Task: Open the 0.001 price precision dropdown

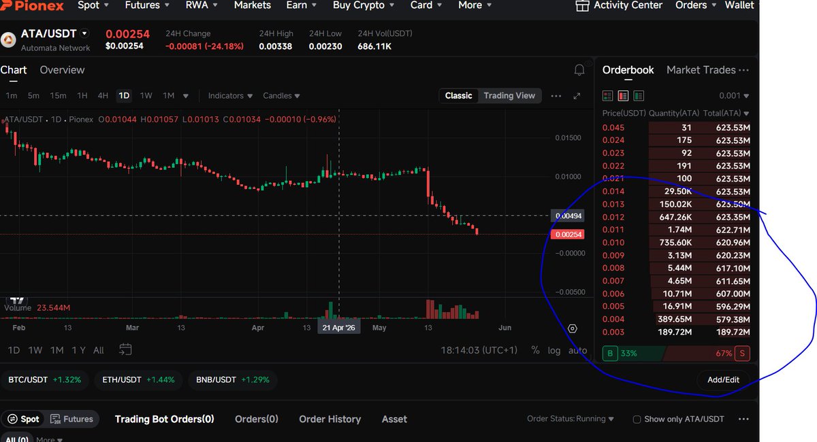Action: [x=734, y=96]
